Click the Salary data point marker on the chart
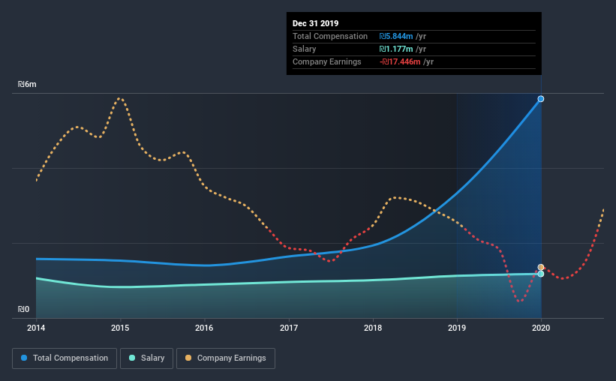The height and width of the screenshot is (381, 616). coord(540,274)
